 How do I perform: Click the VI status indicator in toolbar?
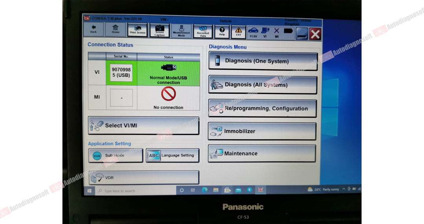(x=265, y=33)
